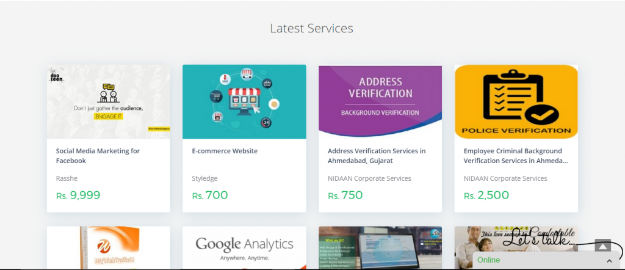This screenshot has width=625, height=270.
Task: Open the Address Verification banner image
Action: (380, 101)
